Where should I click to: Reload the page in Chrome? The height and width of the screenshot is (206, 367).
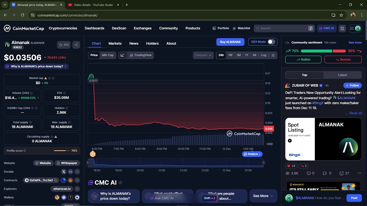[x=22, y=15]
